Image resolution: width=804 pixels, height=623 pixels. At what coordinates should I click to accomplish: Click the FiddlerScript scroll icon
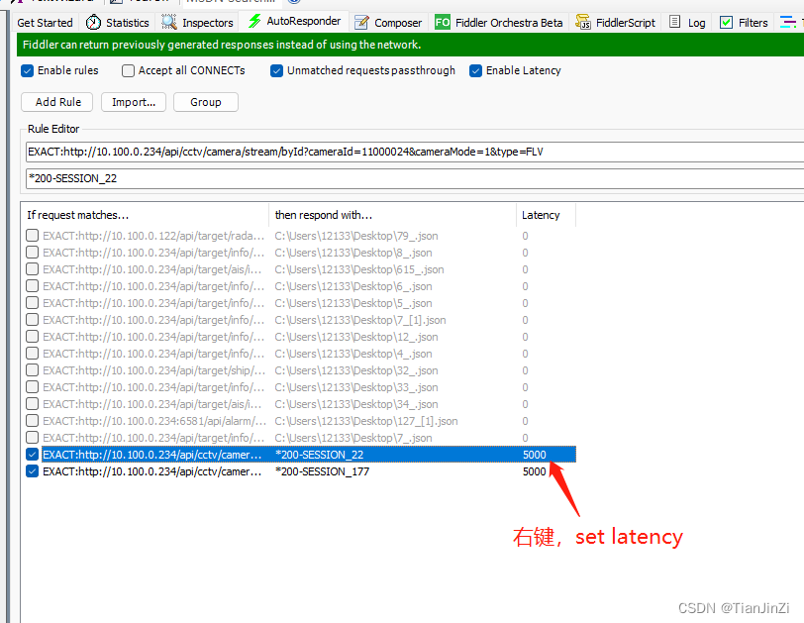(583, 22)
